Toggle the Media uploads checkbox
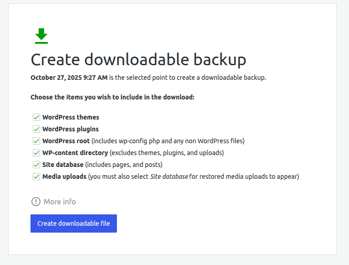The width and height of the screenshot is (349, 265). (x=36, y=177)
